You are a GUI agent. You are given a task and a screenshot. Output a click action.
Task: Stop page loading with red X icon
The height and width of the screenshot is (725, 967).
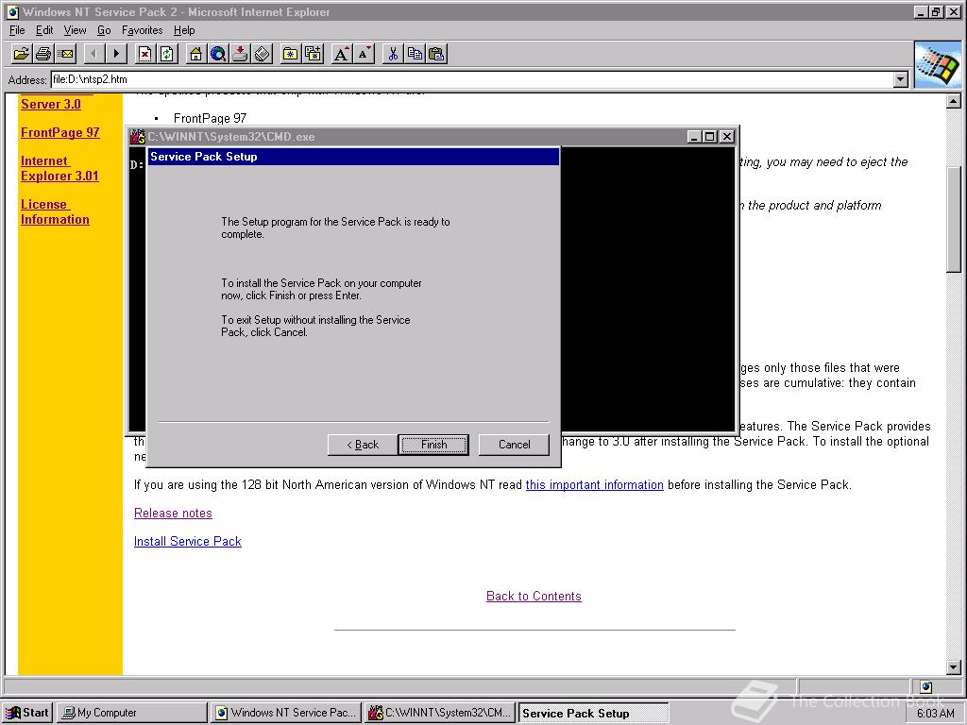click(x=144, y=54)
